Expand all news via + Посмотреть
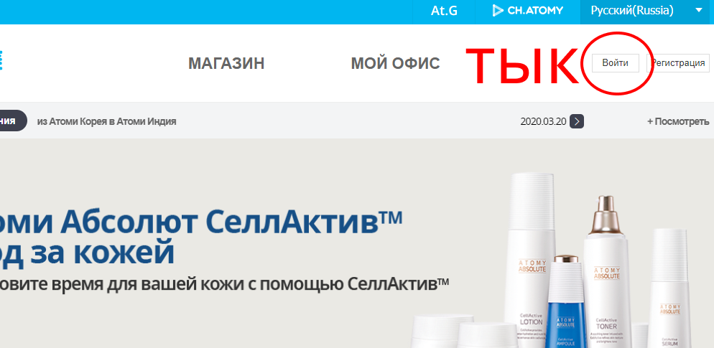 (678, 121)
